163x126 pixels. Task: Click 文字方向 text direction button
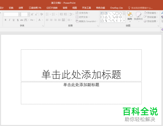pos(82,13)
